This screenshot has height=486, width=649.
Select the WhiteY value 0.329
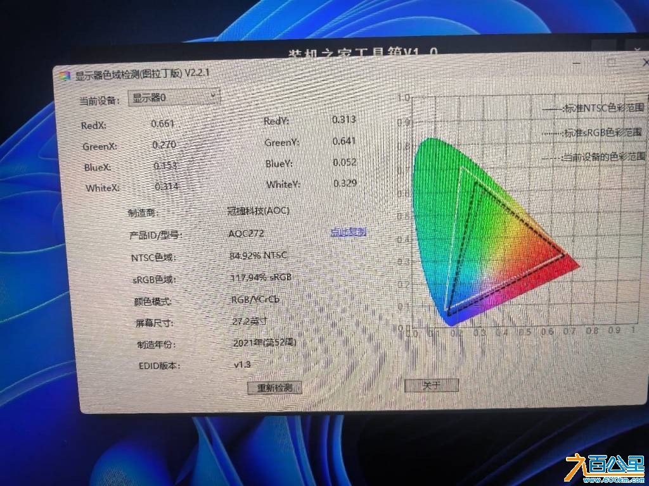345,183
